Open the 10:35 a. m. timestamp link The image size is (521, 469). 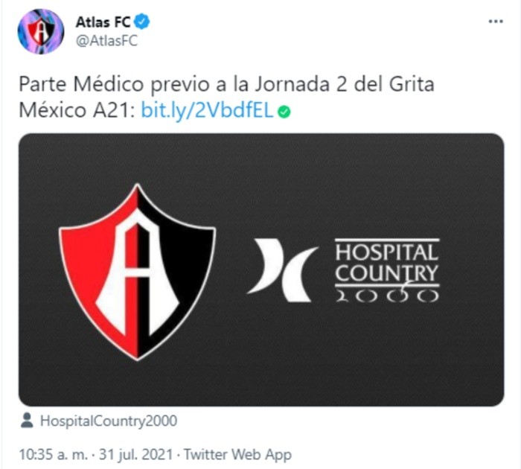54,454
